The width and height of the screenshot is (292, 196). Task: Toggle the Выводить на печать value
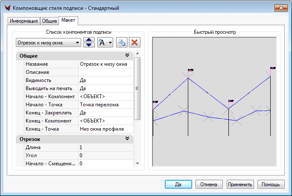(x=106, y=88)
